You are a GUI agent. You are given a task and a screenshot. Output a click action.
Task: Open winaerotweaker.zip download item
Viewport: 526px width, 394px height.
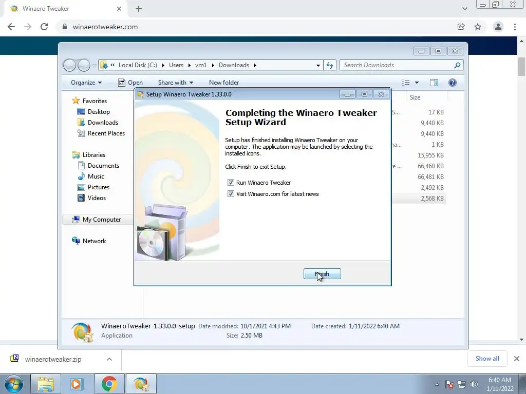(x=53, y=359)
